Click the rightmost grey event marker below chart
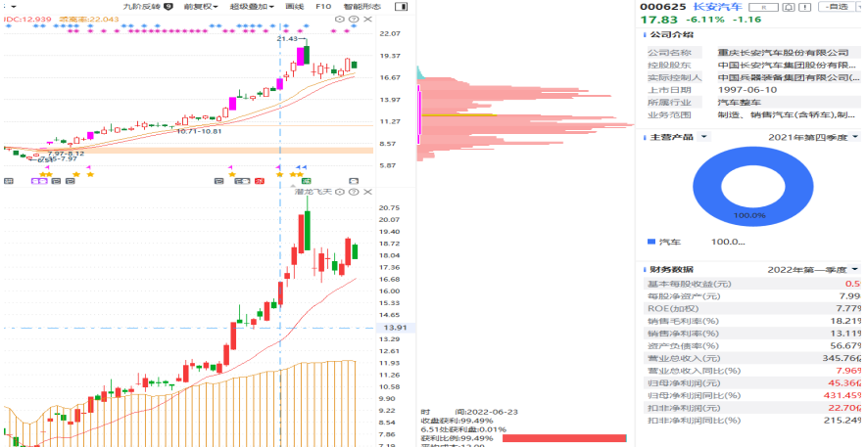Screen dimensions: 866x447 click(354, 181)
